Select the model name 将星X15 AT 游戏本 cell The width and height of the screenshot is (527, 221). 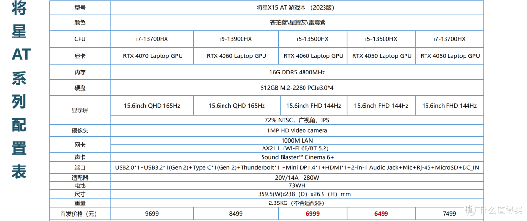tap(297, 7)
